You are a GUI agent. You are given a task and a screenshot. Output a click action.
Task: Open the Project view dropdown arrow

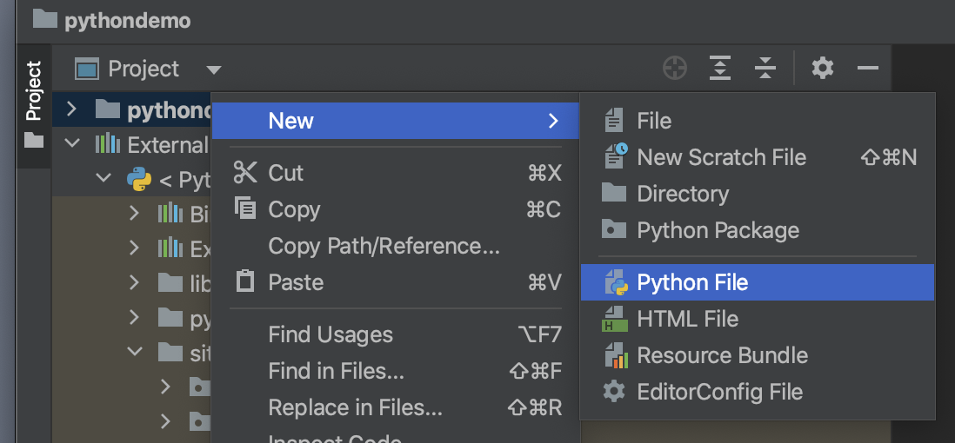point(213,70)
